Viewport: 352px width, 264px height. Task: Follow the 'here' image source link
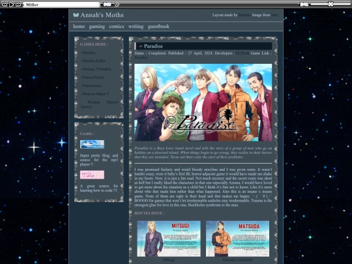pyautogui.click(x=274, y=15)
